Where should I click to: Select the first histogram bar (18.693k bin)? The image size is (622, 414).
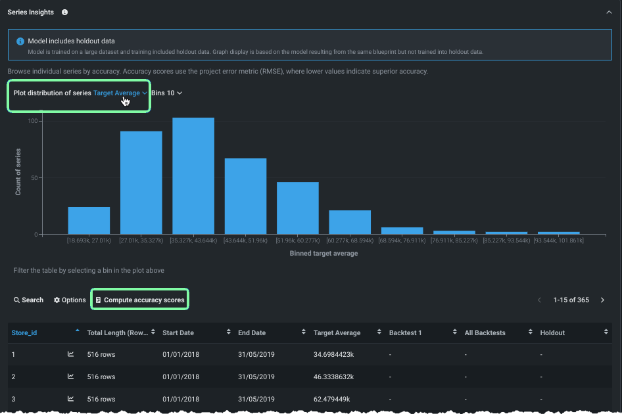pos(89,221)
